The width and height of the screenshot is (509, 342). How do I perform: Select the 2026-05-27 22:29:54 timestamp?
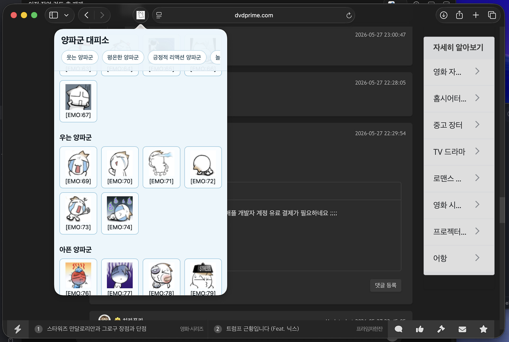click(x=380, y=133)
